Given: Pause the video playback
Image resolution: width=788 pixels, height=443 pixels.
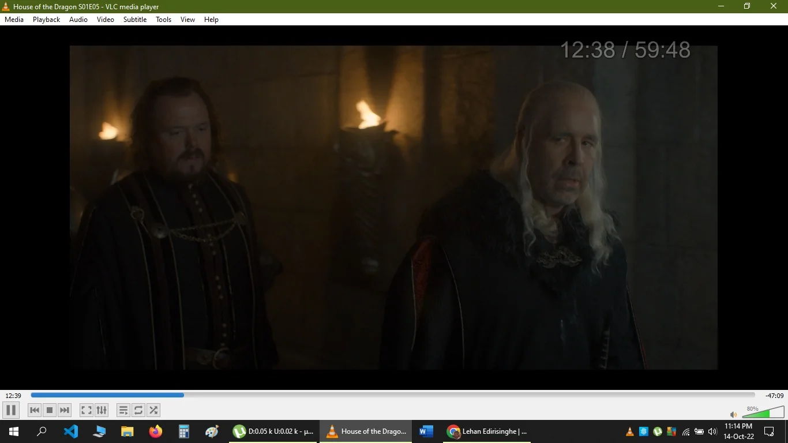Looking at the screenshot, I should point(11,410).
